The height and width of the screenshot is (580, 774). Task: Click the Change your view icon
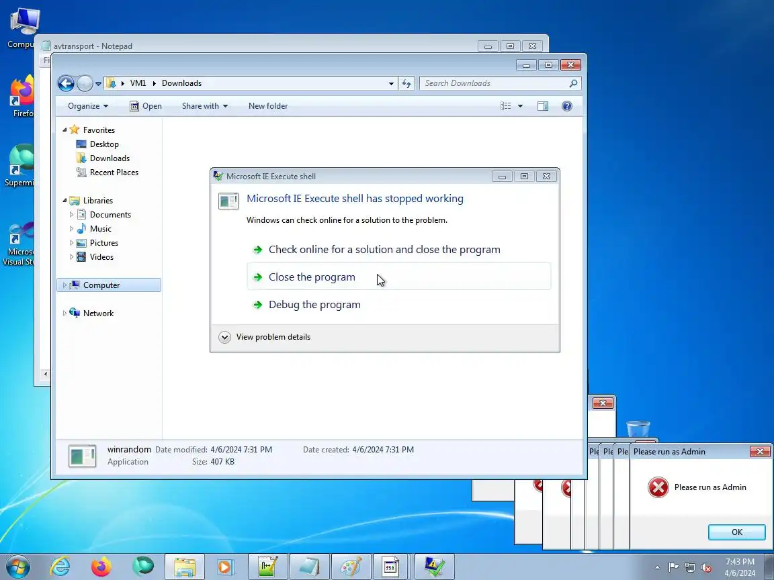(x=505, y=106)
